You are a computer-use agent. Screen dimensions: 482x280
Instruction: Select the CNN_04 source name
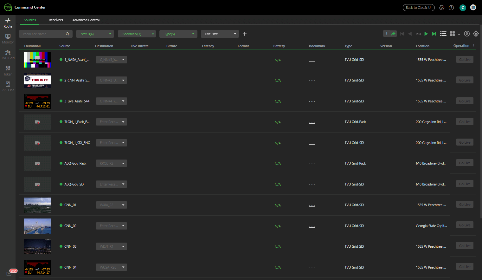coord(70,267)
